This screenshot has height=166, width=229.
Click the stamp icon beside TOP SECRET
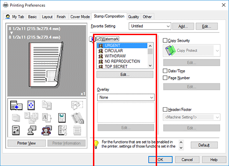click(x=101, y=67)
